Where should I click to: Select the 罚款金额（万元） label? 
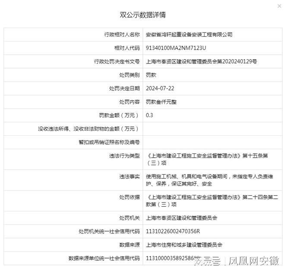[120, 115]
